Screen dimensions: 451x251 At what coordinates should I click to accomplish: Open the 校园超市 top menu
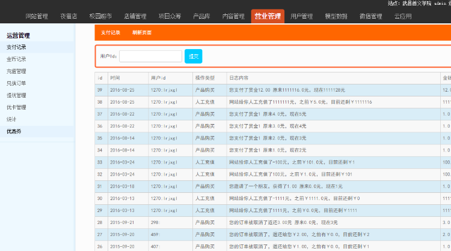[x=100, y=16]
